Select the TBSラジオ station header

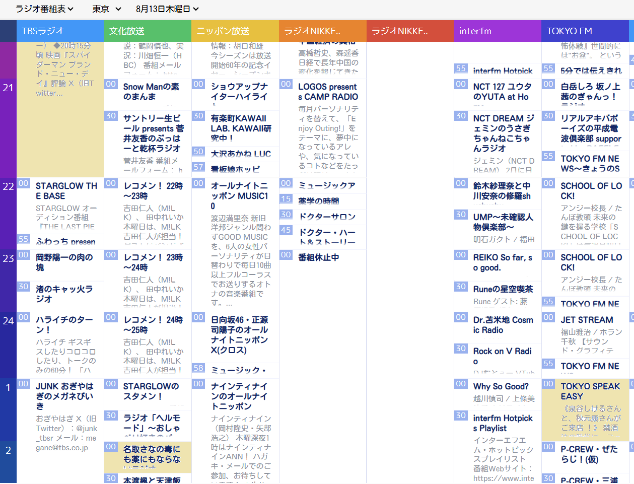click(60, 31)
